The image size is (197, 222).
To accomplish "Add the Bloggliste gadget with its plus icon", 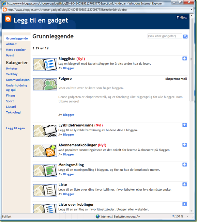I will click(184, 58).
